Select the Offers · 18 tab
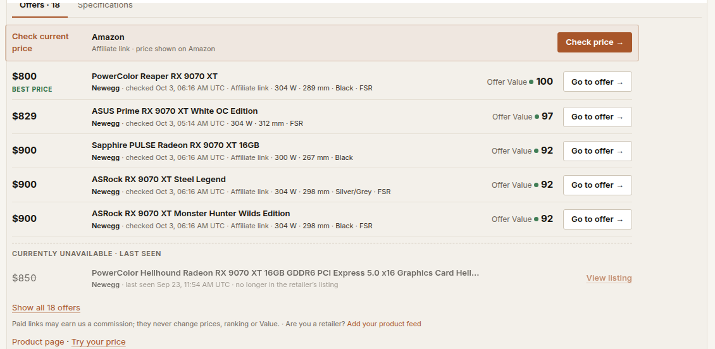 pos(40,6)
